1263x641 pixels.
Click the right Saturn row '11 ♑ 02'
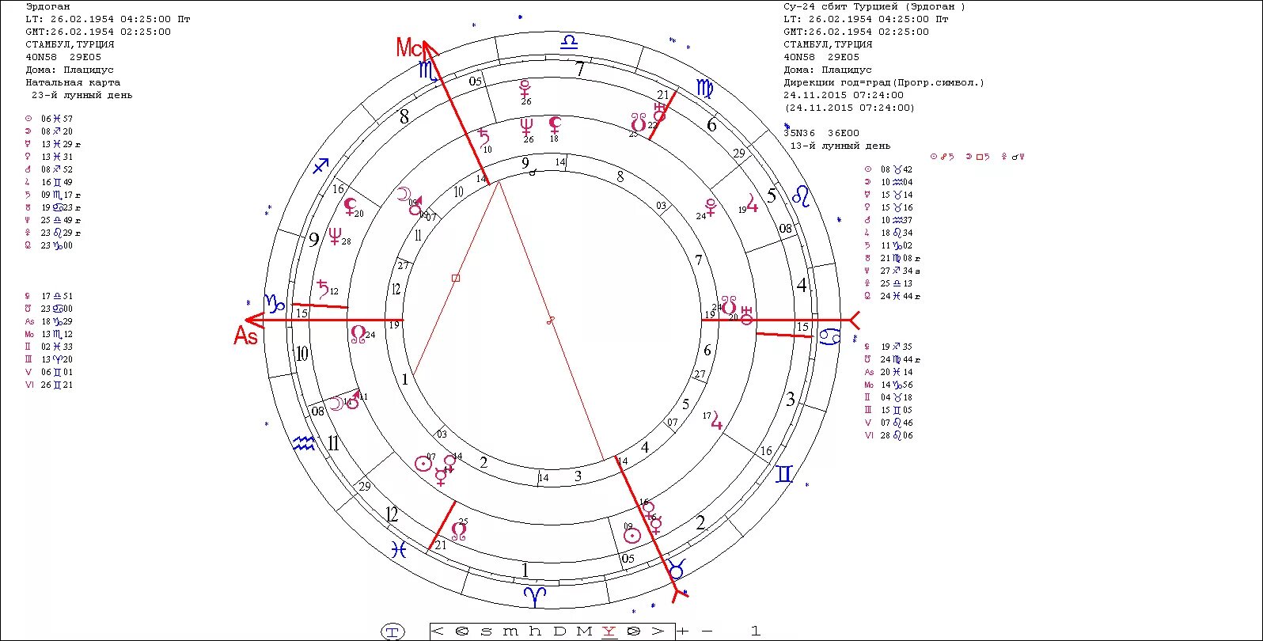point(889,245)
